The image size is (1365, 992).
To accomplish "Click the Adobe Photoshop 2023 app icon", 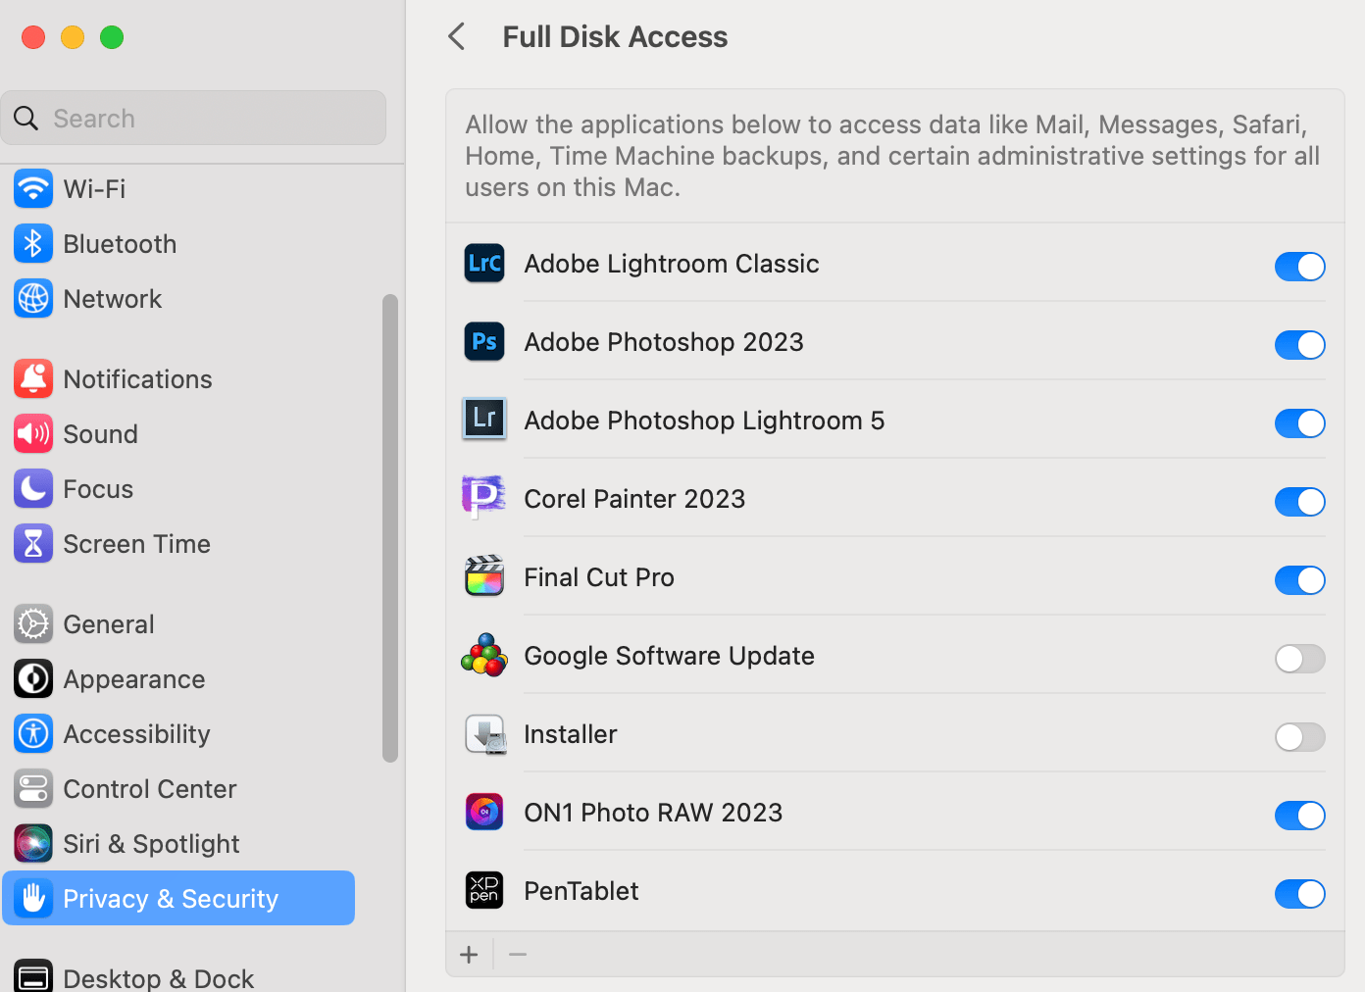I will tap(483, 341).
